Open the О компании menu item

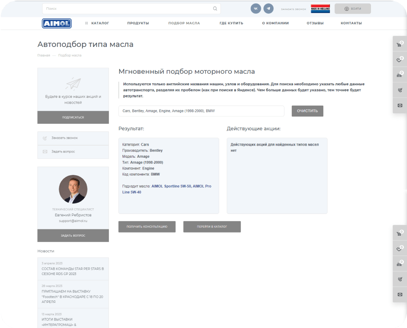(x=275, y=23)
